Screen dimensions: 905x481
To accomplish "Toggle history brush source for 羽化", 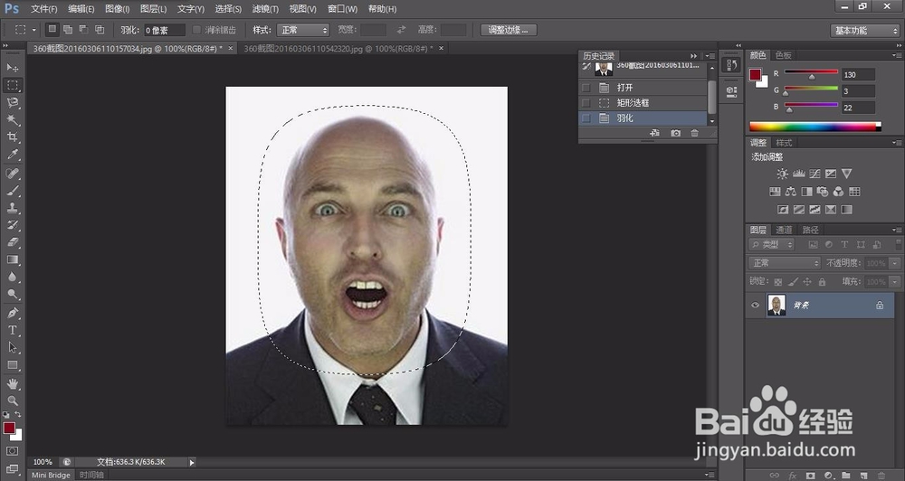I will pyautogui.click(x=586, y=118).
